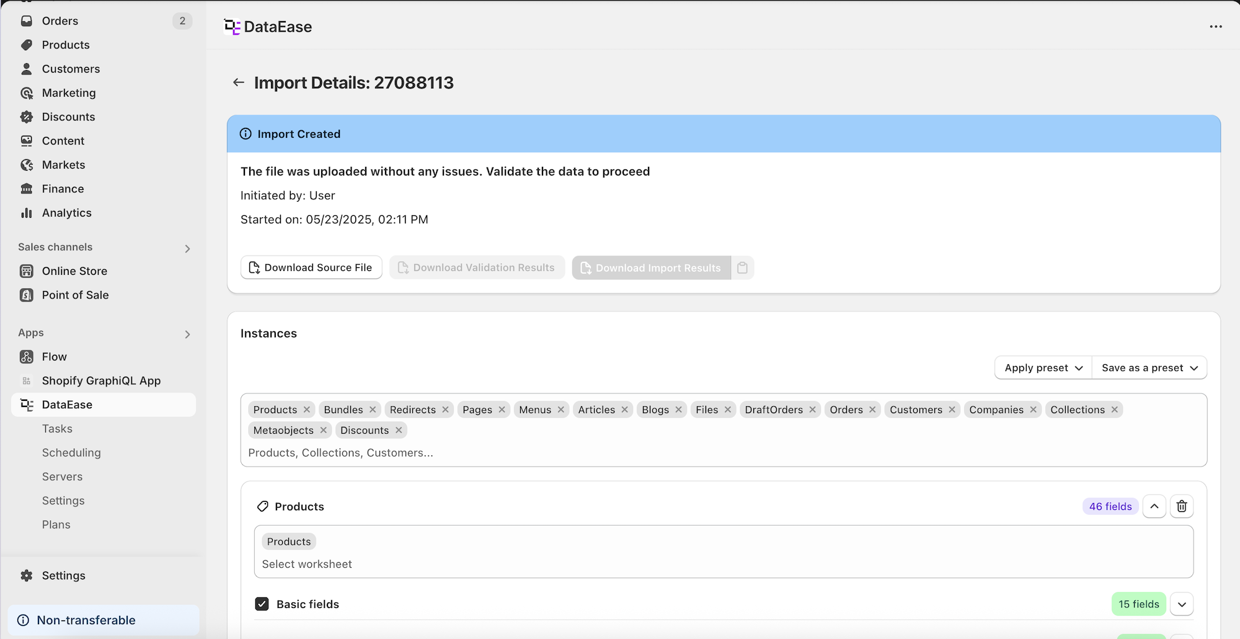1240x639 pixels.
Task: Remove the Blogs tag
Action: click(x=678, y=409)
